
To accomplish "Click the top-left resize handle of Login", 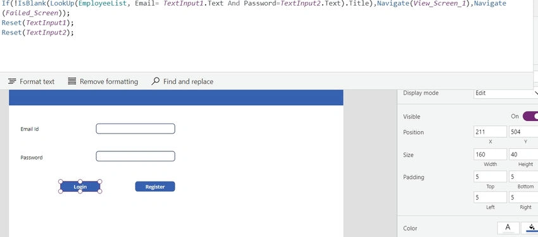I will coord(60,182).
